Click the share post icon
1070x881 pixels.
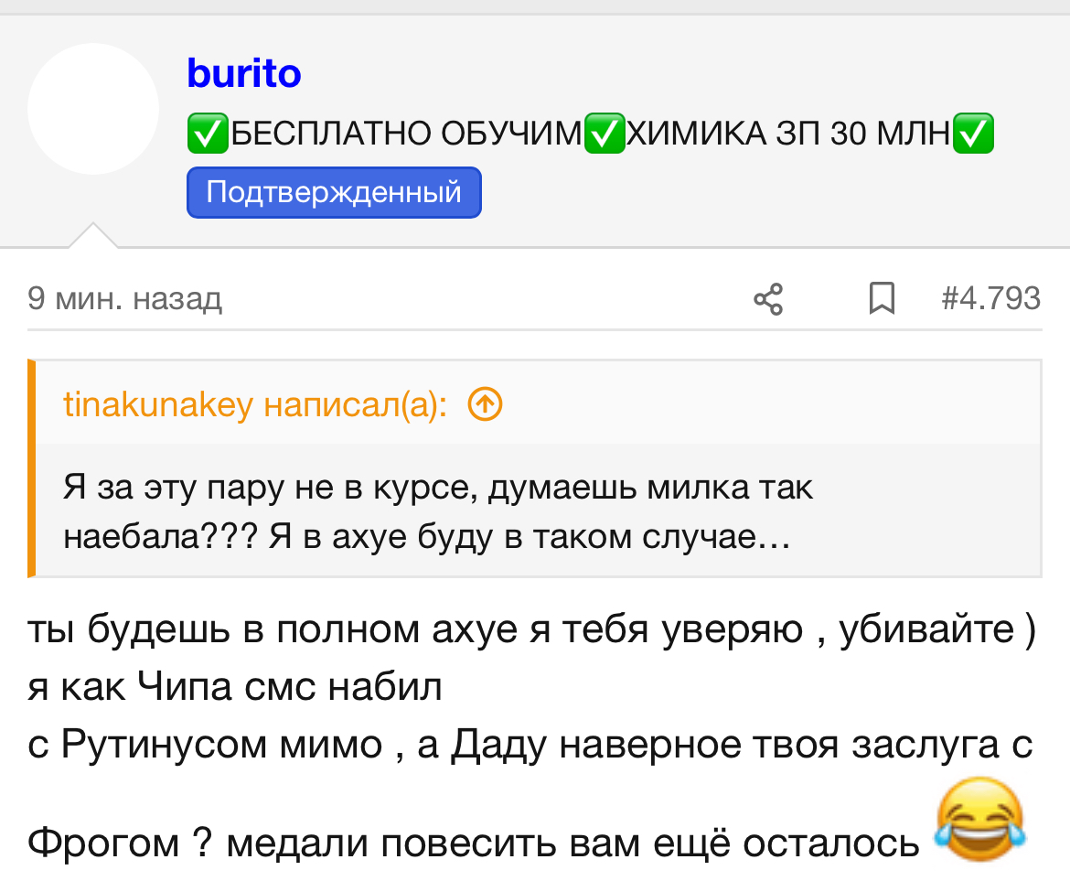768,299
